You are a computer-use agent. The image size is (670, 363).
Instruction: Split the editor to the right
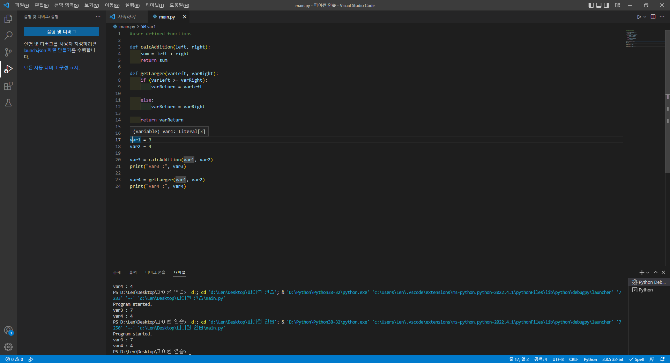[x=653, y=17]
